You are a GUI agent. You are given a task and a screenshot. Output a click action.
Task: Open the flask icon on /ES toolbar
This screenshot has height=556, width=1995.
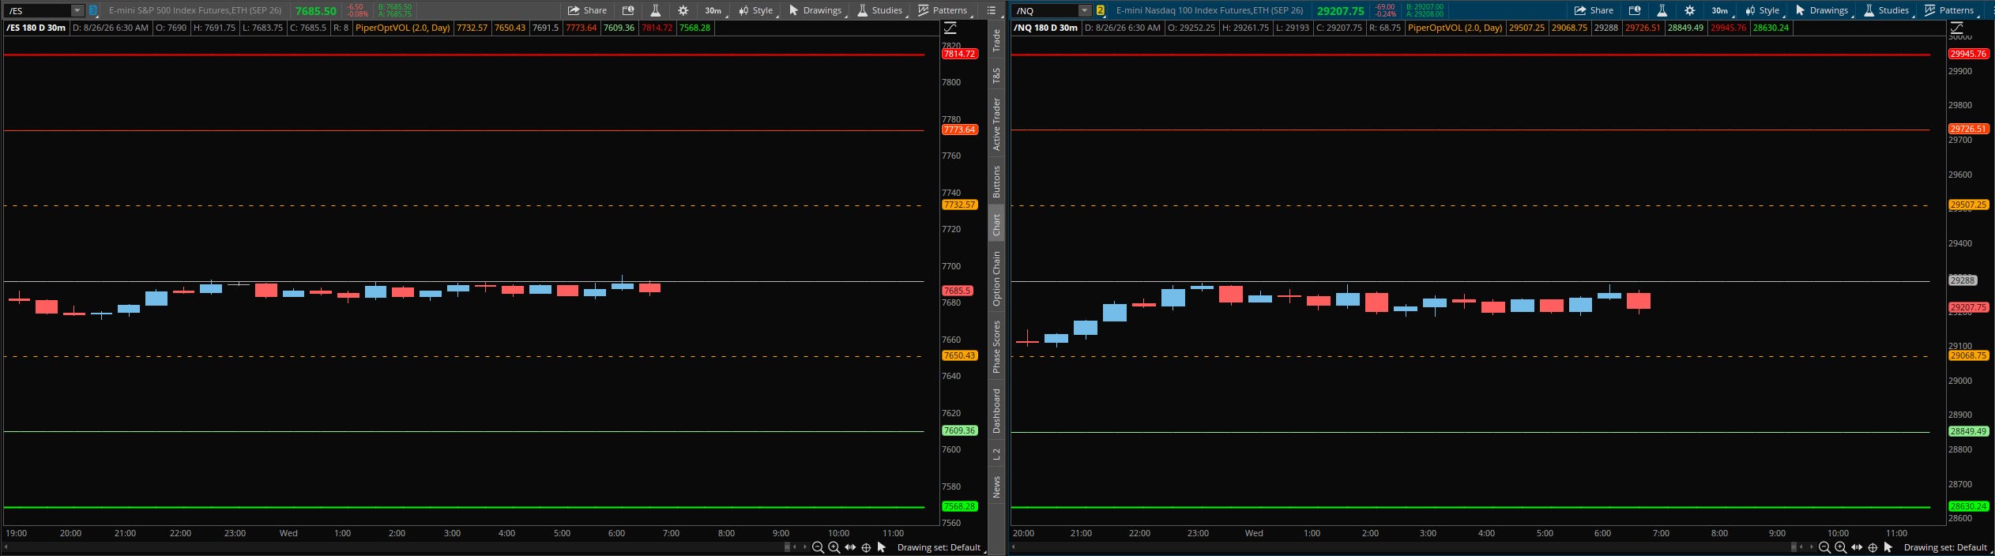pyautogui.click(x=655, y=10)
